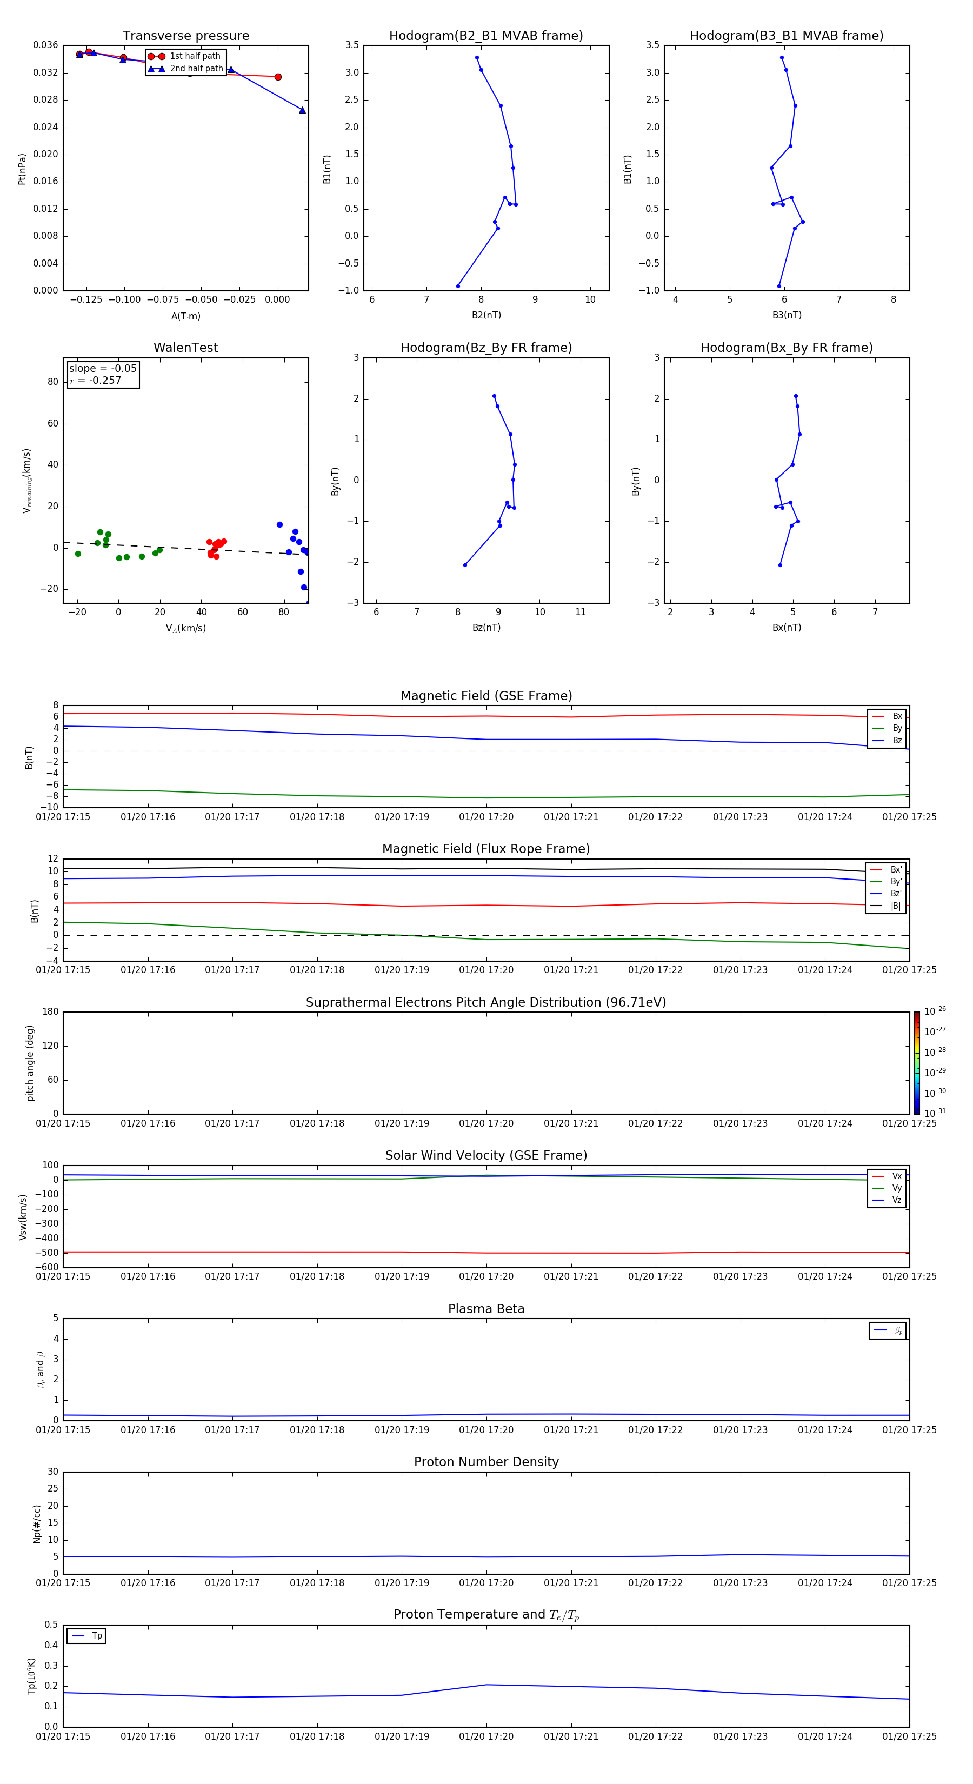Click the 'Transverse pressure' plot title
The height and width of the screenshot is (1784, 973).
[185, 36]
